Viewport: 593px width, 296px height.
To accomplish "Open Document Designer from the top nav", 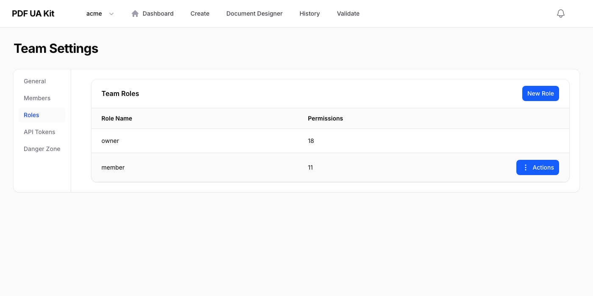I will click(x=254, y=14).
